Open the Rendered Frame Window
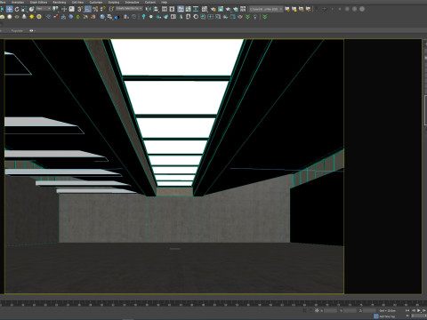Screen dimensions: 427x320 221,9
